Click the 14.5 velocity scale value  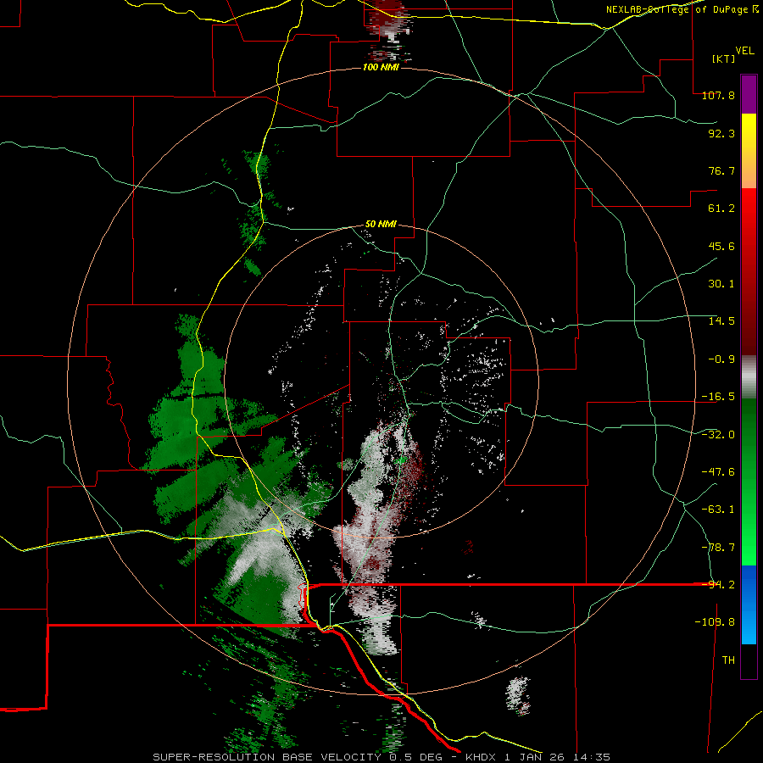point(721,321)
